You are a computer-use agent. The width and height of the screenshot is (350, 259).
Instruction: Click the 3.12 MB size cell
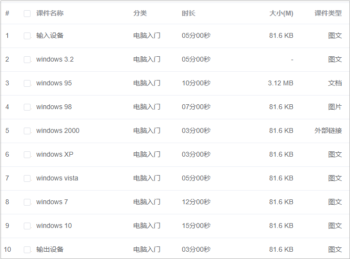tap(281, 83)
